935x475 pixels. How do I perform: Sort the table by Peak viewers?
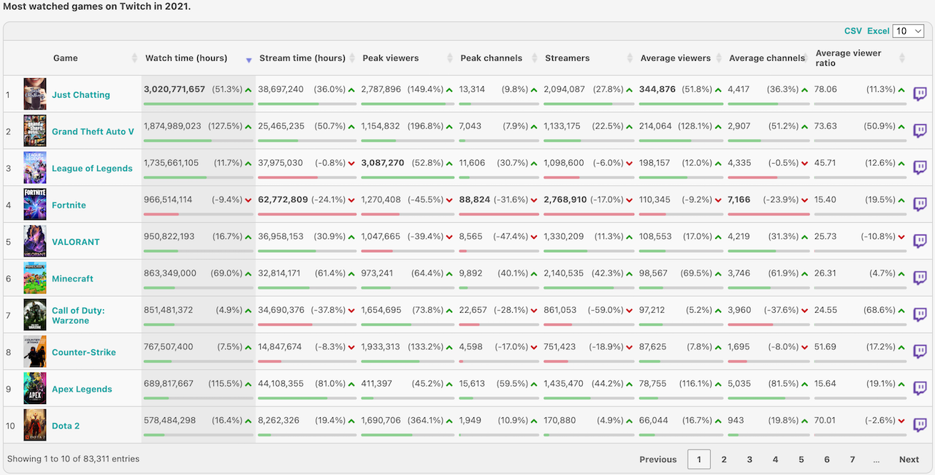pos(391,58)
